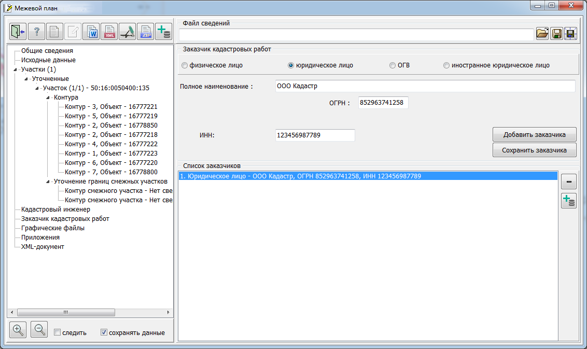Remove selected customer with minus button
This screenshot has width=587, height=349.
pos(569,182)
